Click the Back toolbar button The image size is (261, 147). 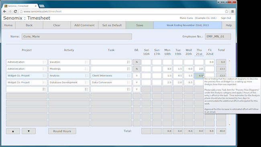tap(29, 25)
